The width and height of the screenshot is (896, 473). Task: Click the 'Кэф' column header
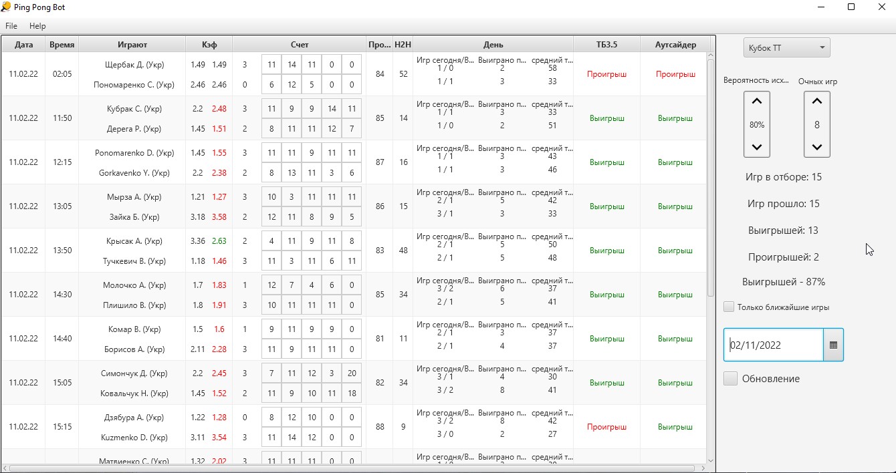[x=209, y=45]
